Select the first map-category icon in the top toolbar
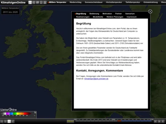This screenshot has height=124, width=166. click(30, 2)
